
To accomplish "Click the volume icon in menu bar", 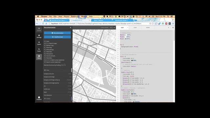I will (150, 16).
